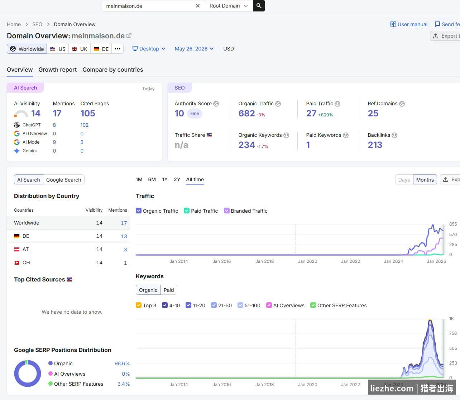460x400 pixels.
Task: Open external link icon beside meinmaison.de
Action: (x=129, y=35)
